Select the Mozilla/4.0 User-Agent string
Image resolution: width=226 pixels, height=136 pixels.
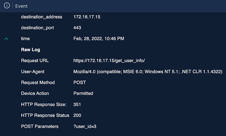(x=148, y=72)
